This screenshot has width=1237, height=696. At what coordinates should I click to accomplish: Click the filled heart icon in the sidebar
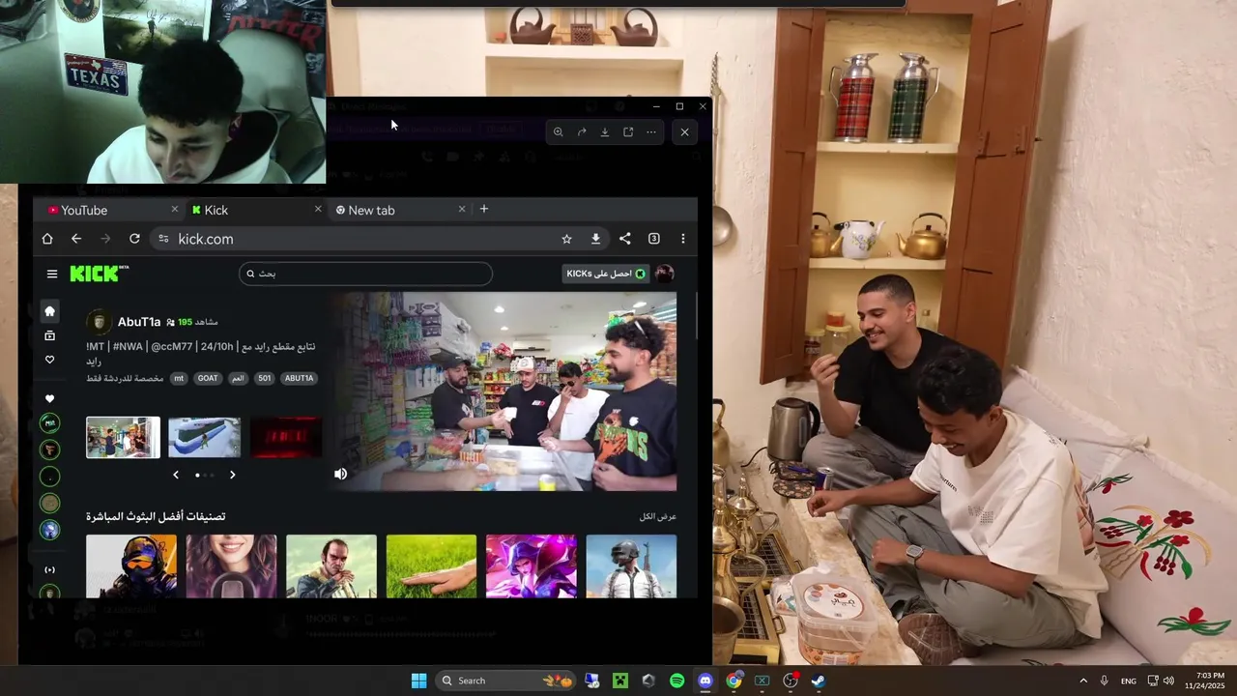click(x=50, y=398)
